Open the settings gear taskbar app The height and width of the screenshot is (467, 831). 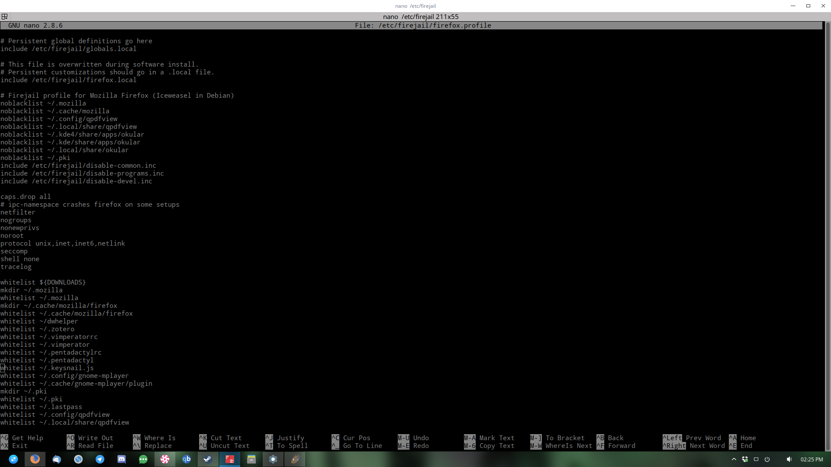pyautogui.click(x=273, y=459)
